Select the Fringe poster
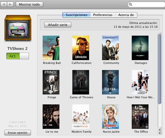The width and height of the screenshot is (165, 138). (51, 82)
